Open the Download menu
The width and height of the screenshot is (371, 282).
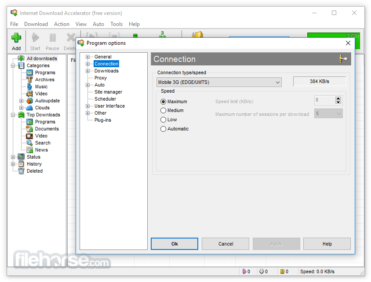[36, 24]
